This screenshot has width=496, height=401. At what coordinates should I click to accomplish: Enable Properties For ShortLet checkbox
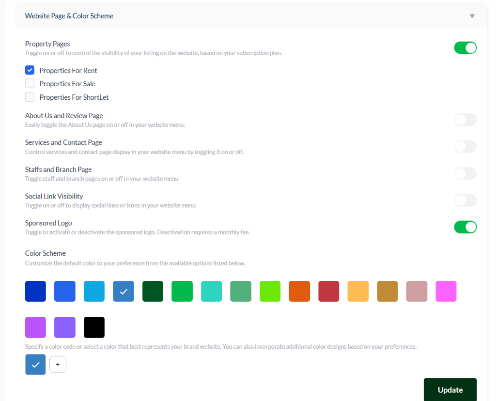(x=30, y=97)
